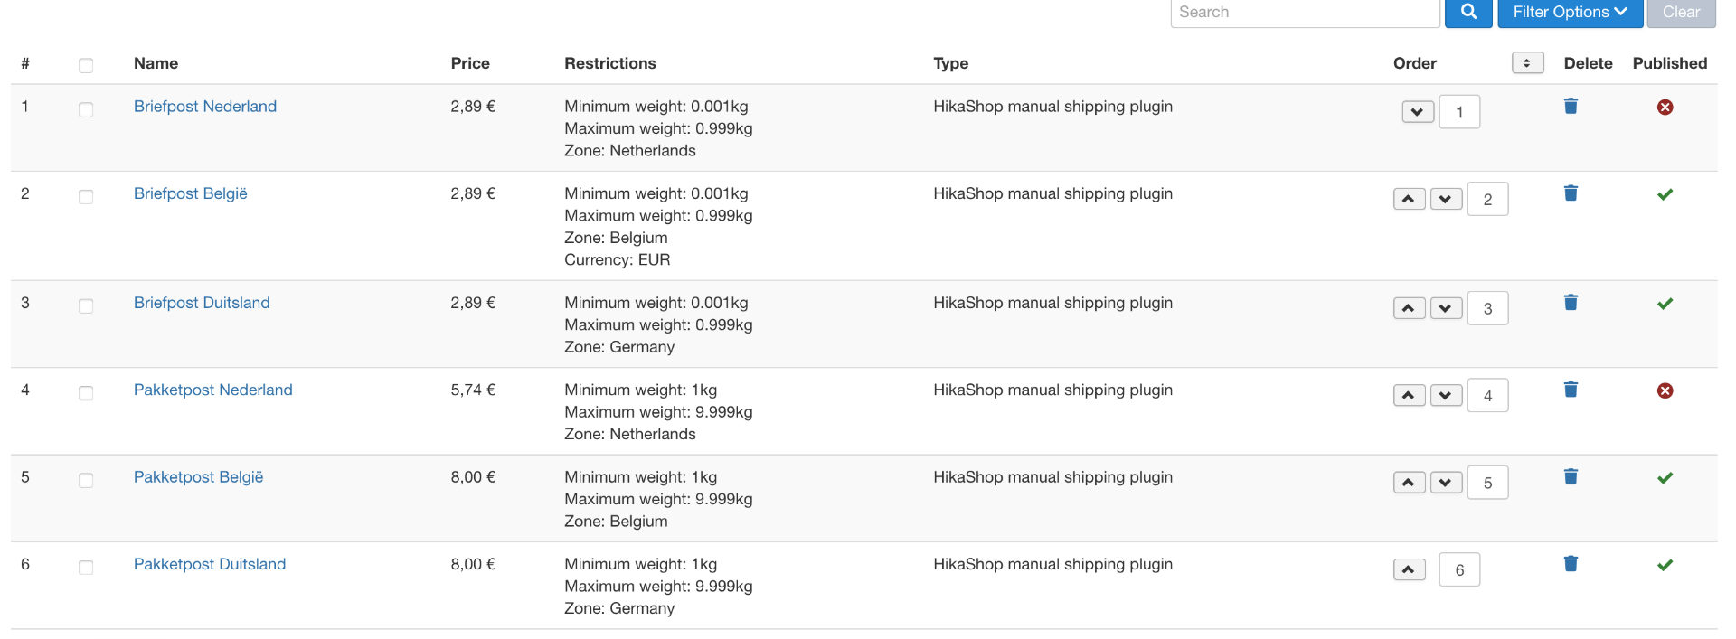Expand the Filter Options dropdown
Image resolution: width=1736 pixels, height=639 pixels.
click(x=1570, y=13)
